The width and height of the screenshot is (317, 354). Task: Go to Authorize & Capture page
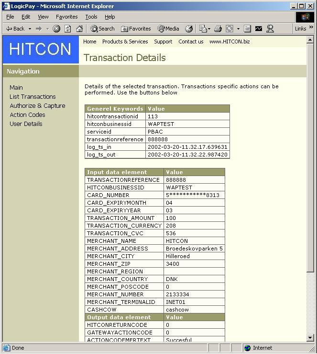37,105
